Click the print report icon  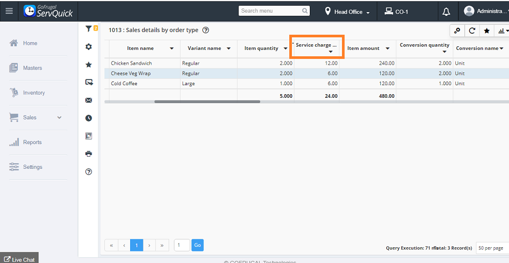pyautogui.click(x=89, y=154)
